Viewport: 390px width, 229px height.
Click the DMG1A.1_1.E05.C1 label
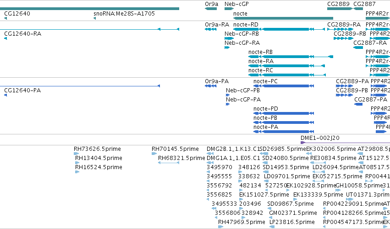tap(233, 158)
